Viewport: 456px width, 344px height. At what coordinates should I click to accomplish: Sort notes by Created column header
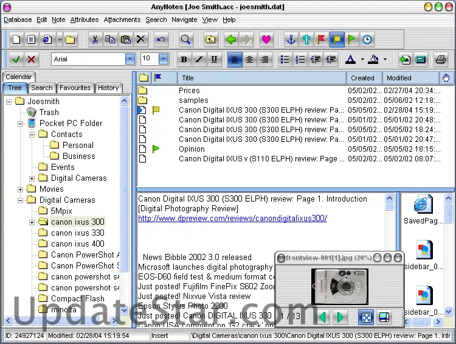click(364, 78)
